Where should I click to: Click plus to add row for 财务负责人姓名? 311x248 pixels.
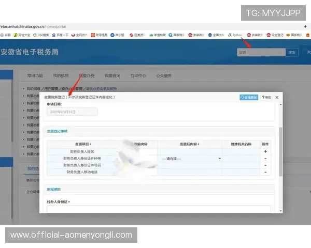pos(265,151)
